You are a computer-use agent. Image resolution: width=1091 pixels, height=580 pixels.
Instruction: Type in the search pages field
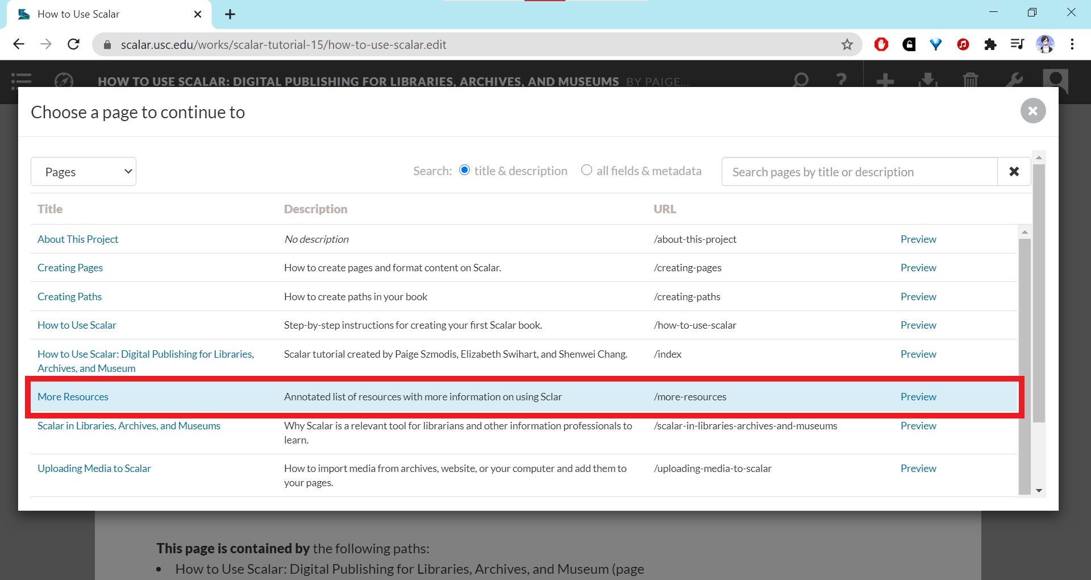859,172
